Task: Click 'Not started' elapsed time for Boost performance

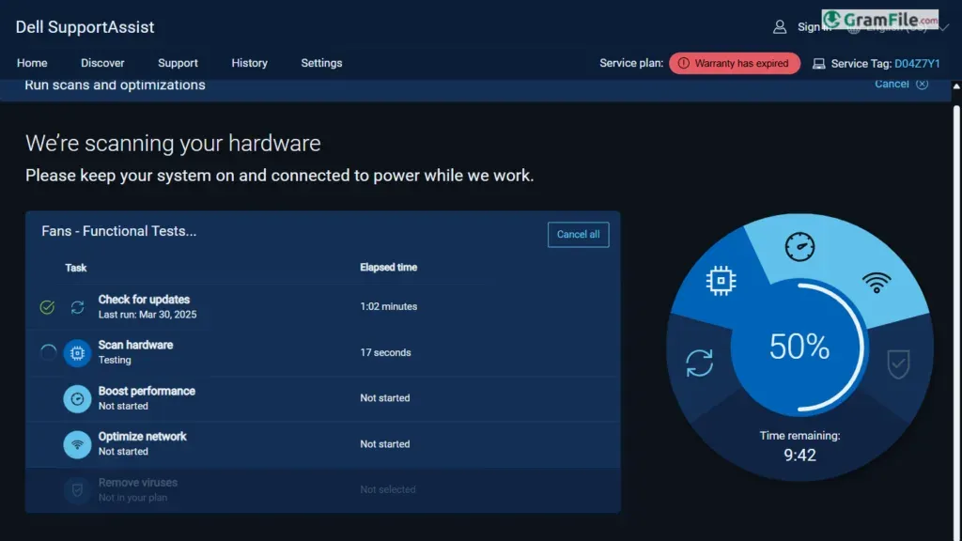Action: pos(384,398)
